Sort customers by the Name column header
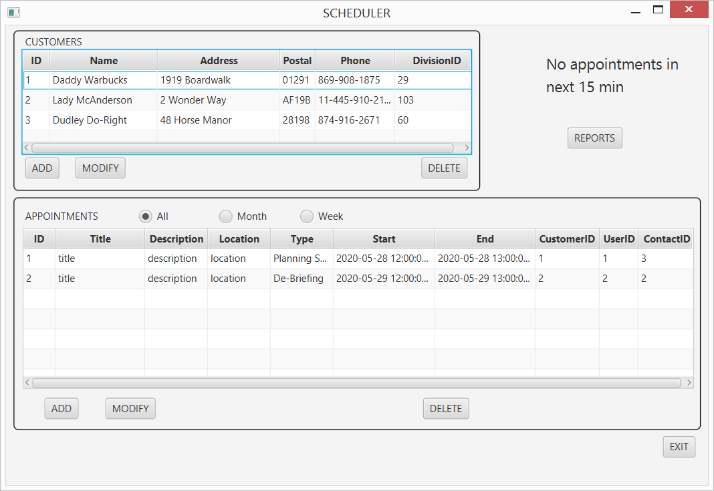 [103, 60]
